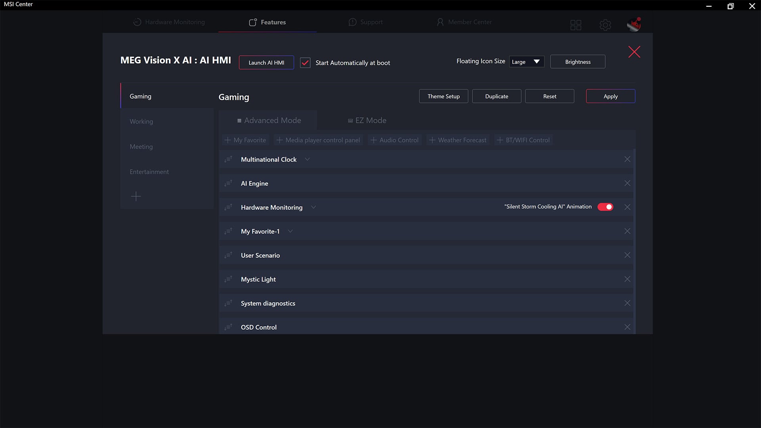The height and width of the screenshot is (428, 761).
Task: Remove System diagnostics widget
Action: [627, 303]
